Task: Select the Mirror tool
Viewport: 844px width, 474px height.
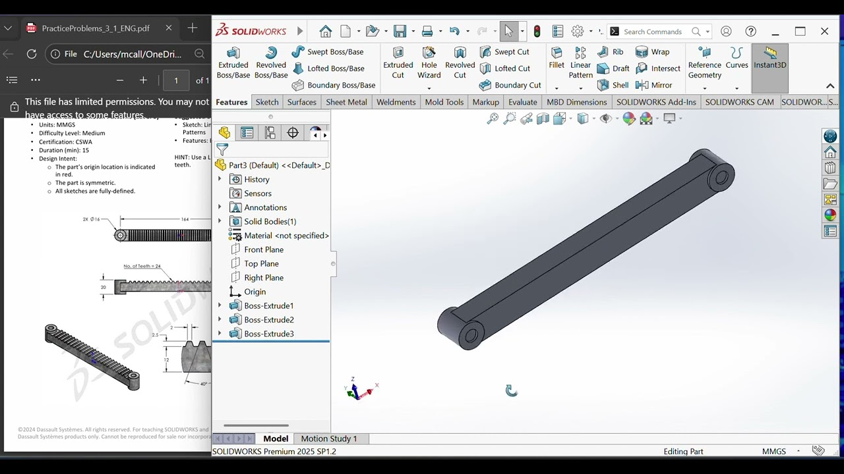Action: pyautogui.click(x=653, y=85)
